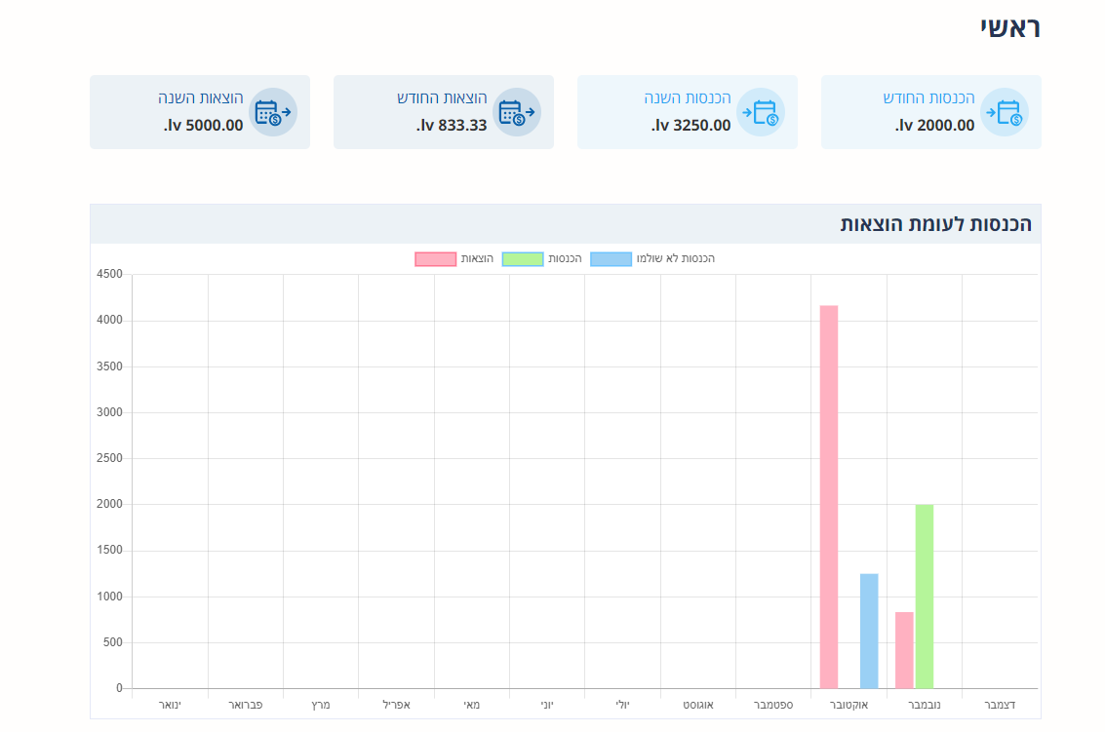The width and height of the screenshot is (1105, 732).
Task: Click the הכנסות לעומת הוצאות chart heading
Action: click(x=935, y=224)
